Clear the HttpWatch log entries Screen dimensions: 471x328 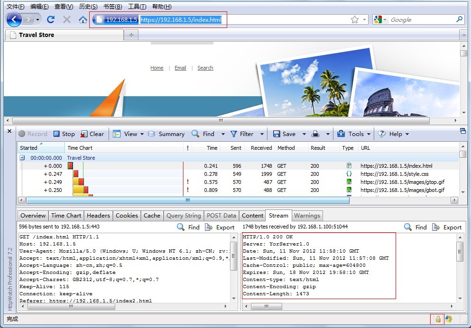pos(92,134)
